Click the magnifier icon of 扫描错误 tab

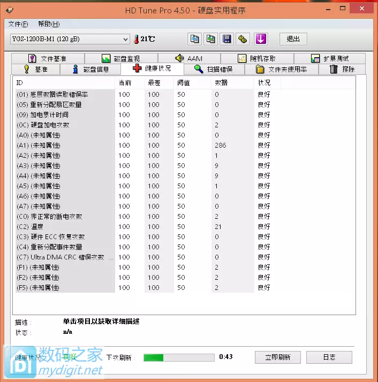[x=199, y=69]
